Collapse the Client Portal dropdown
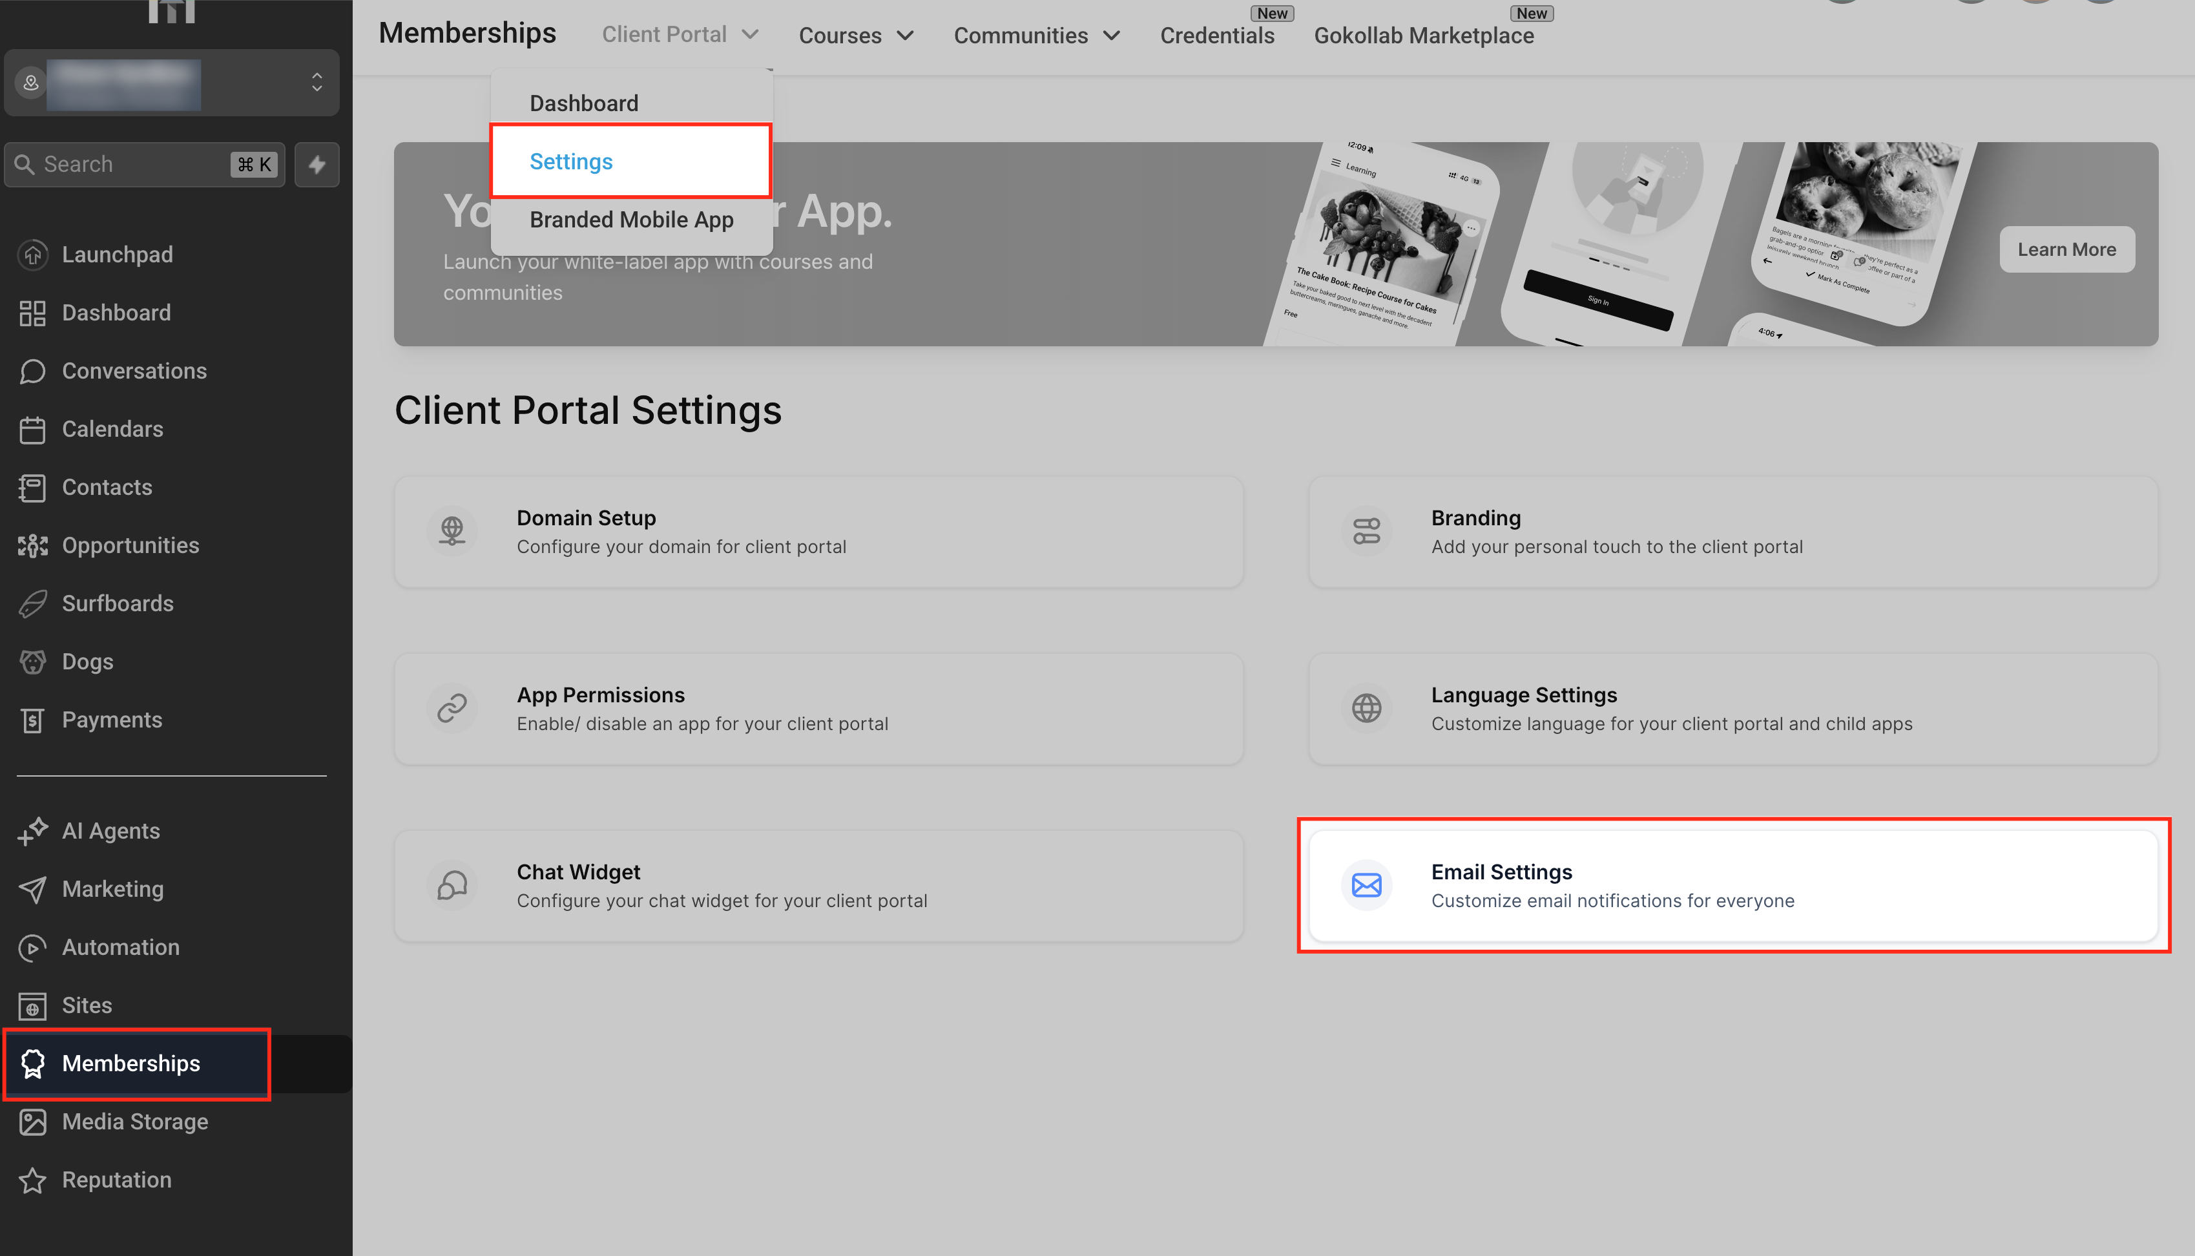2195x1256 pixels. (x=680, y=34)
